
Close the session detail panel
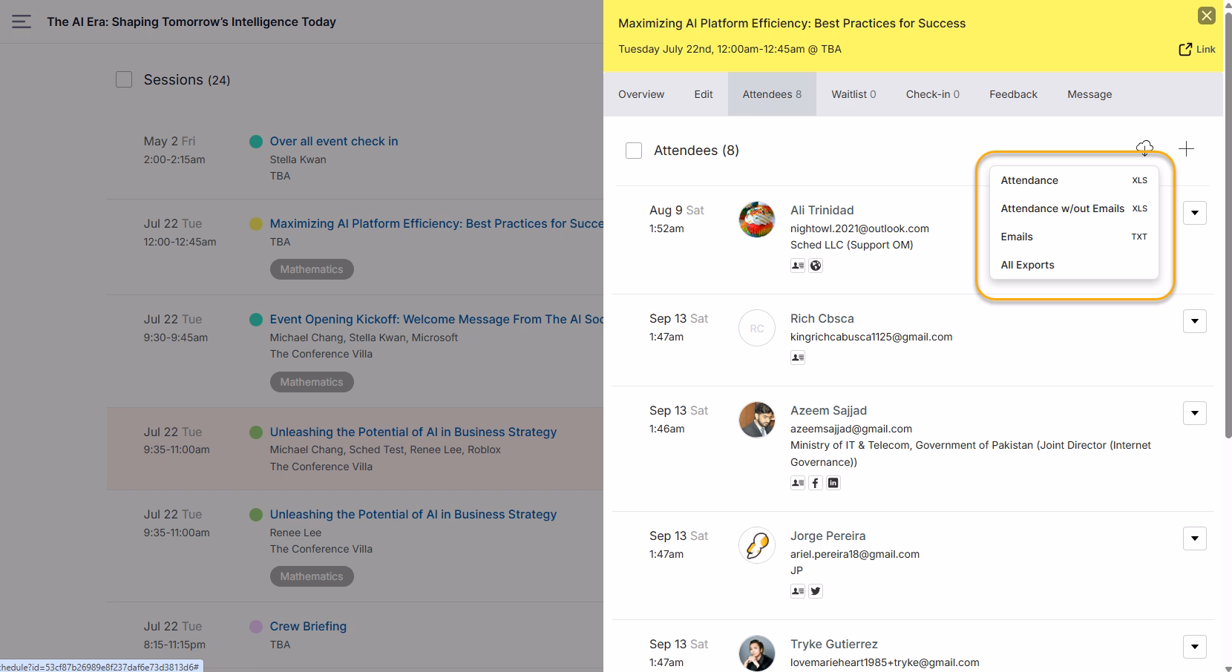click(1207, 16)
